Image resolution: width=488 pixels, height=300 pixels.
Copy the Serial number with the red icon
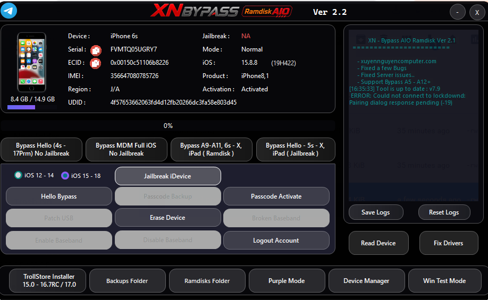[96, 50]
